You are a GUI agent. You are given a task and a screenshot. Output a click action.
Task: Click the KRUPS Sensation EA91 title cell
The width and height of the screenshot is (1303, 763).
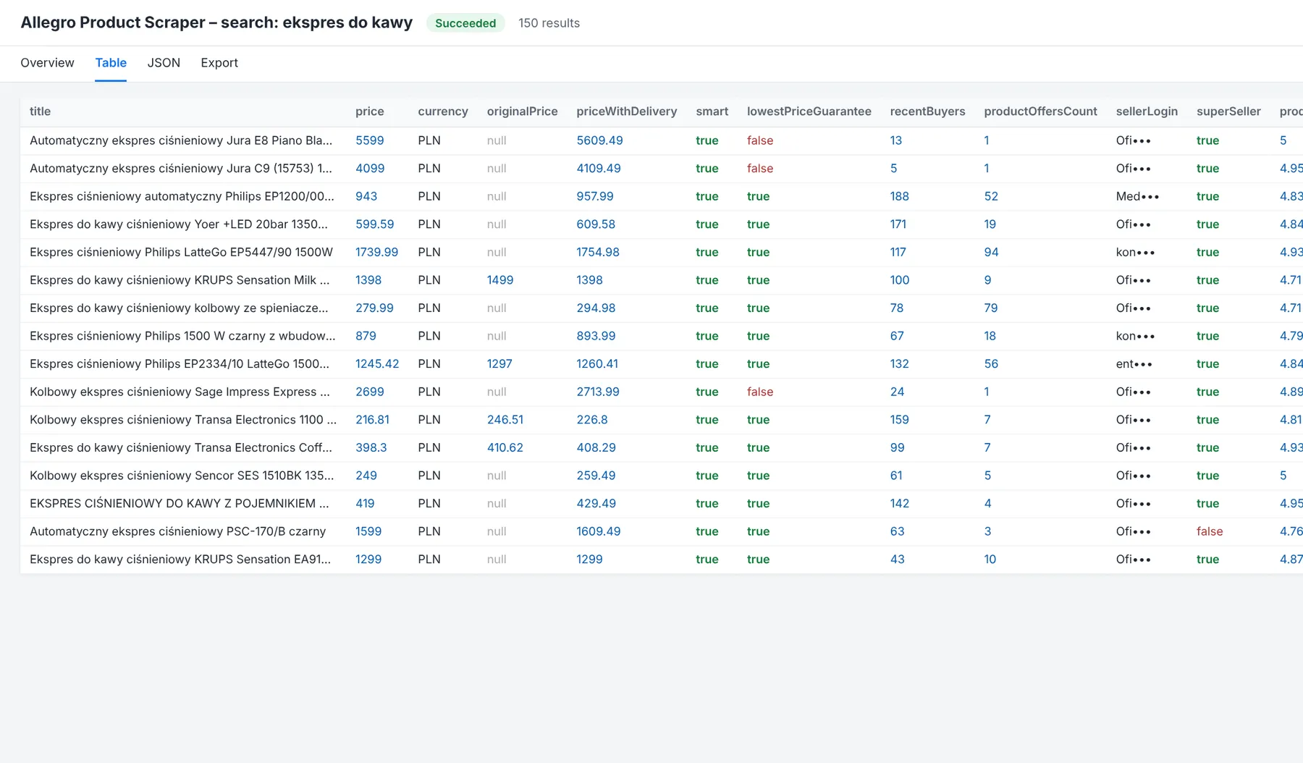pyautogui.click(x=180, y=560)
